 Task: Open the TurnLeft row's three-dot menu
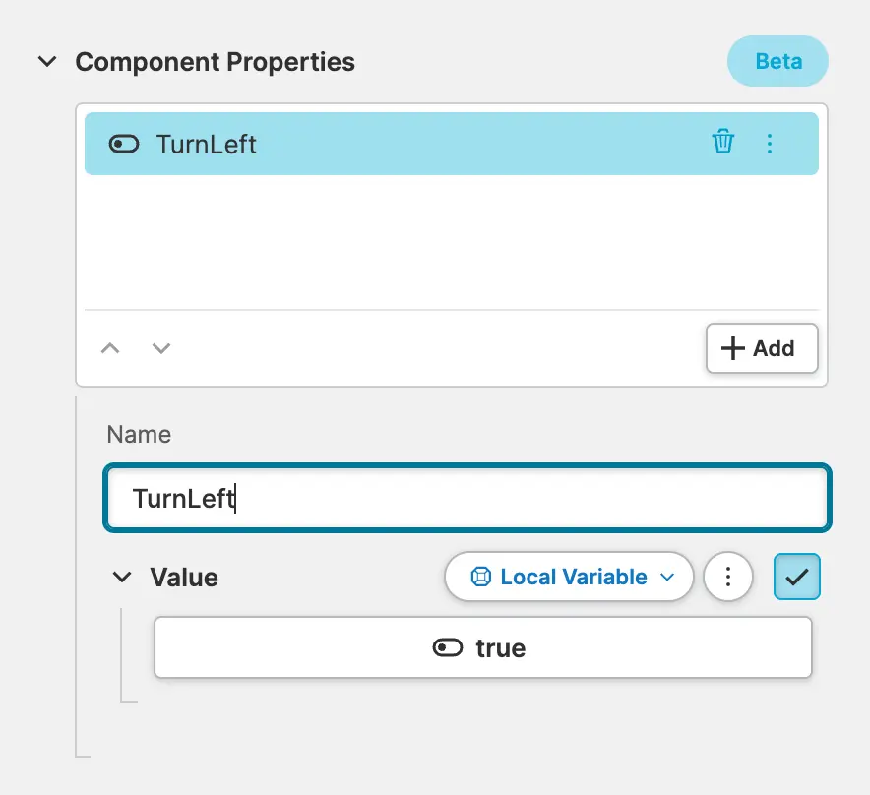[770, 144]
